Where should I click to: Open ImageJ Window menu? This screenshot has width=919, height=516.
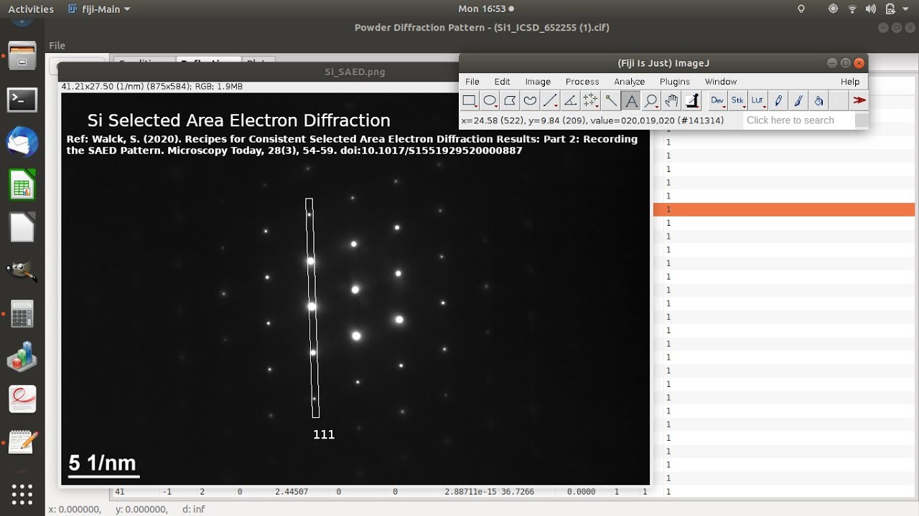(x=721, y=82)
